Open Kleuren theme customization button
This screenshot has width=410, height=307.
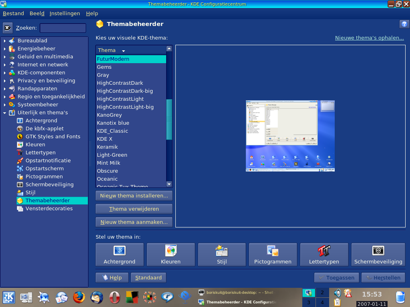click(171, 255)
